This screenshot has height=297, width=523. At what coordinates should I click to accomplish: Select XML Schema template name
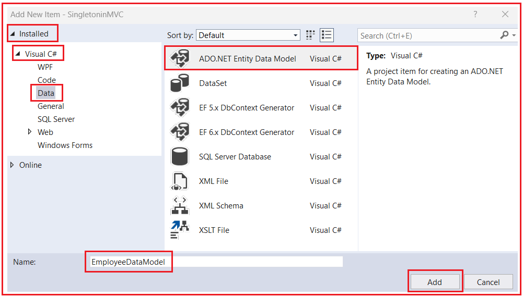pos(221,205)
